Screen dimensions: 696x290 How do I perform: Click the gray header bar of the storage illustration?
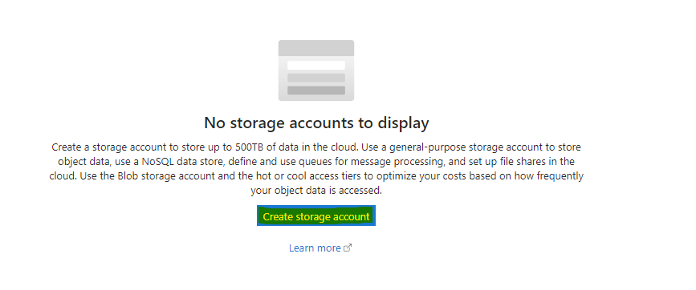pos(316,48)
